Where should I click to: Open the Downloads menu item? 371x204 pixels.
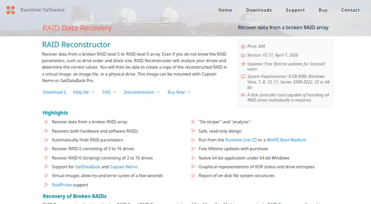pos(259,10)
